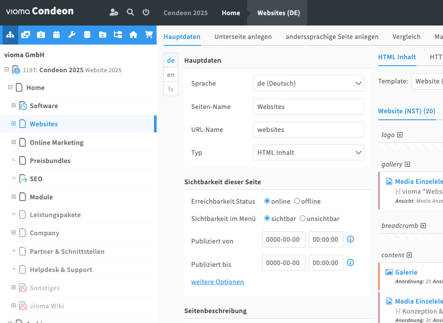Collapse the Home tree node
This screenshot has width=443, height=323.
(10, 87)
